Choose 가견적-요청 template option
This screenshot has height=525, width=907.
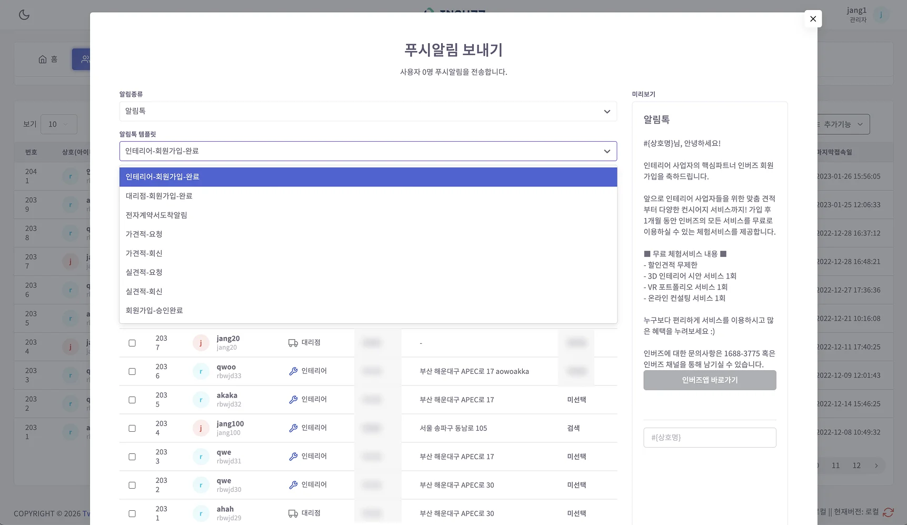368,234
